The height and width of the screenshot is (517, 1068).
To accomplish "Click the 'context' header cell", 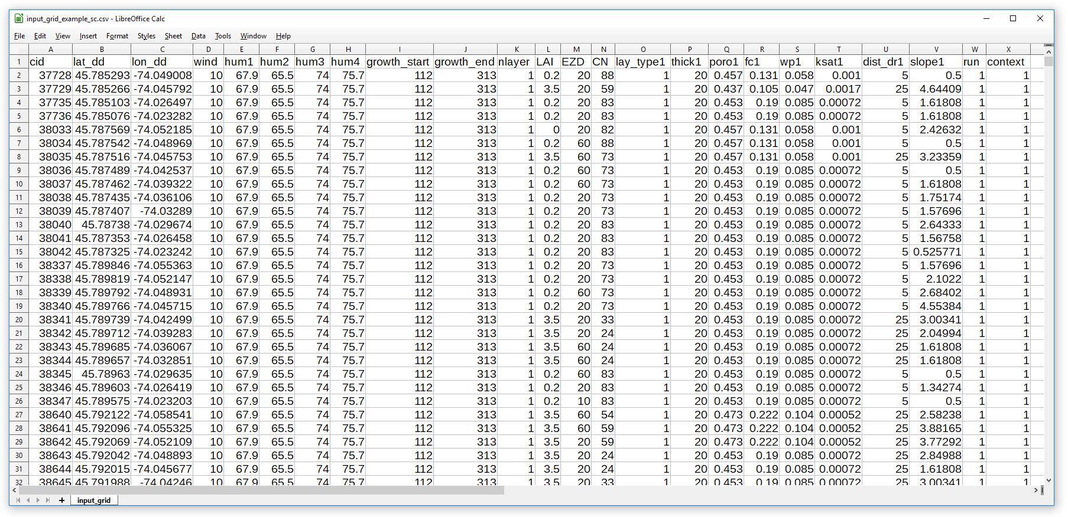I will coord(1008,62).
